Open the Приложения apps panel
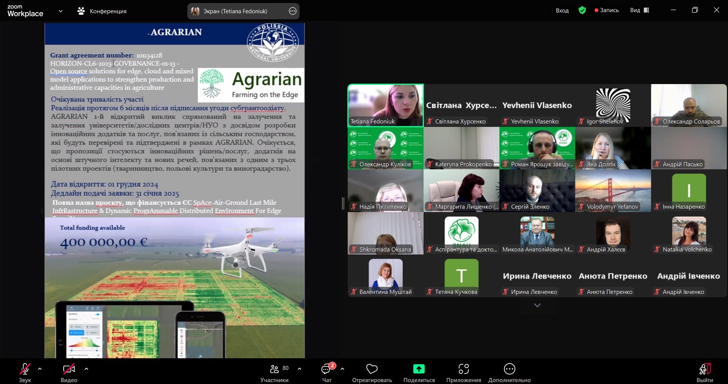Screen dimensions: 728x384 click(464, 372)
